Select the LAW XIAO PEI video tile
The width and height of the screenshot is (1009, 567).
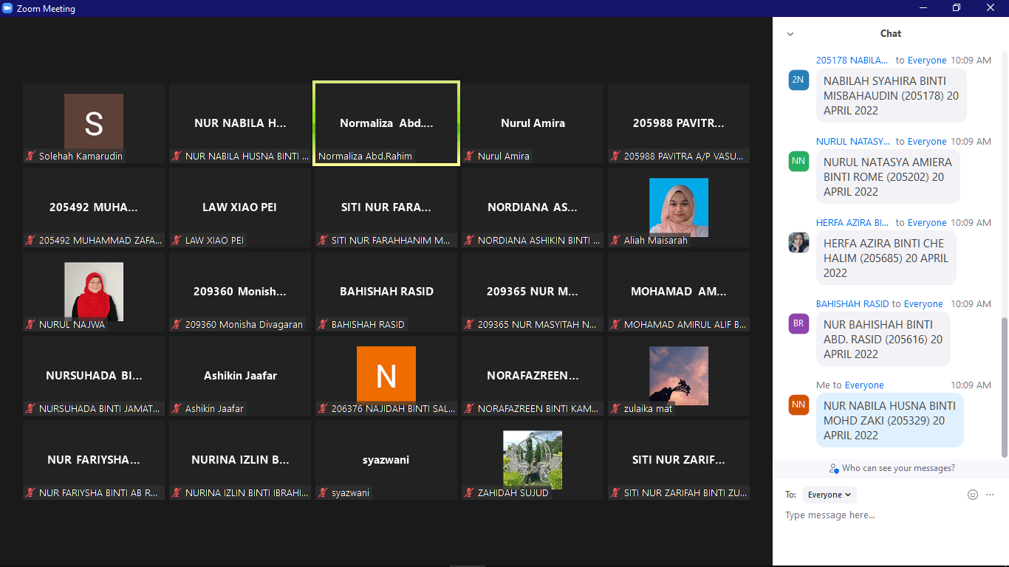tap(240, 207)
